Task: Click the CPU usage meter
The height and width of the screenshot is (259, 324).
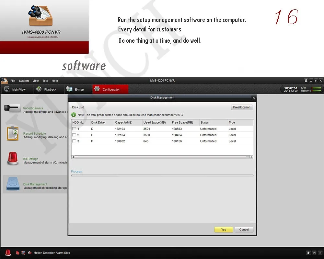Action: pyautogui.click(x=317, y=88)
